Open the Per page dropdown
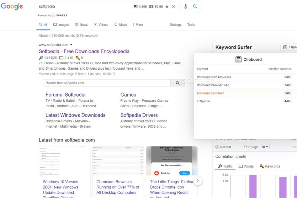The image size is (297, 198). (264, 147)
